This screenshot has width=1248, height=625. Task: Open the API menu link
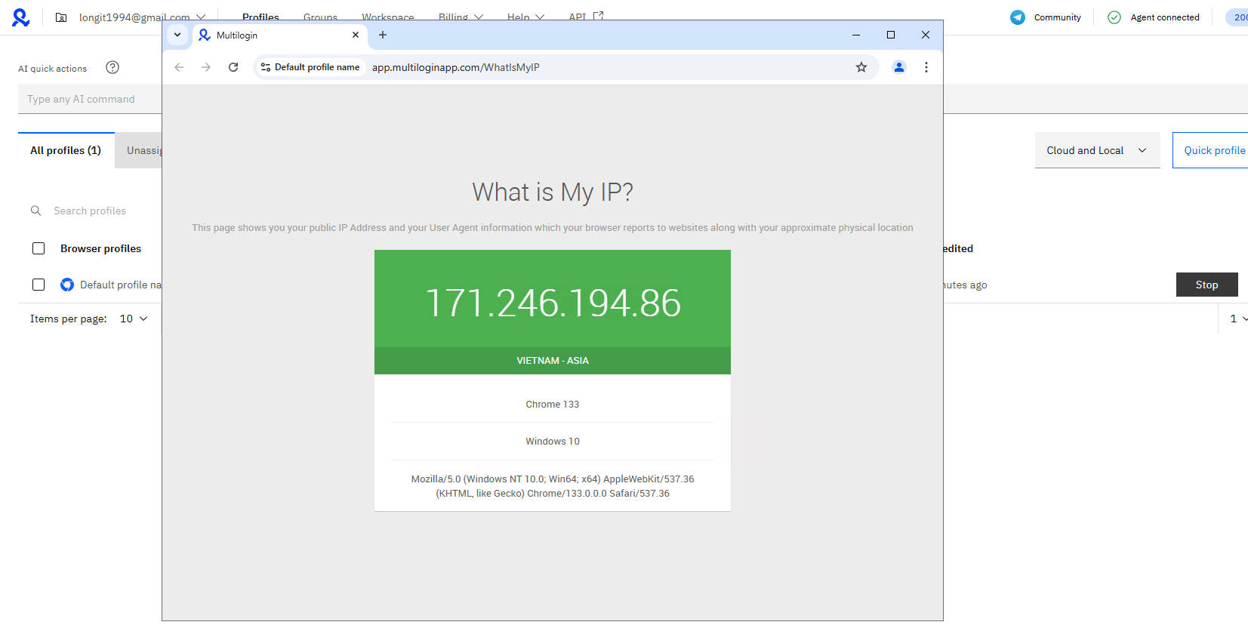coord(578,17)
